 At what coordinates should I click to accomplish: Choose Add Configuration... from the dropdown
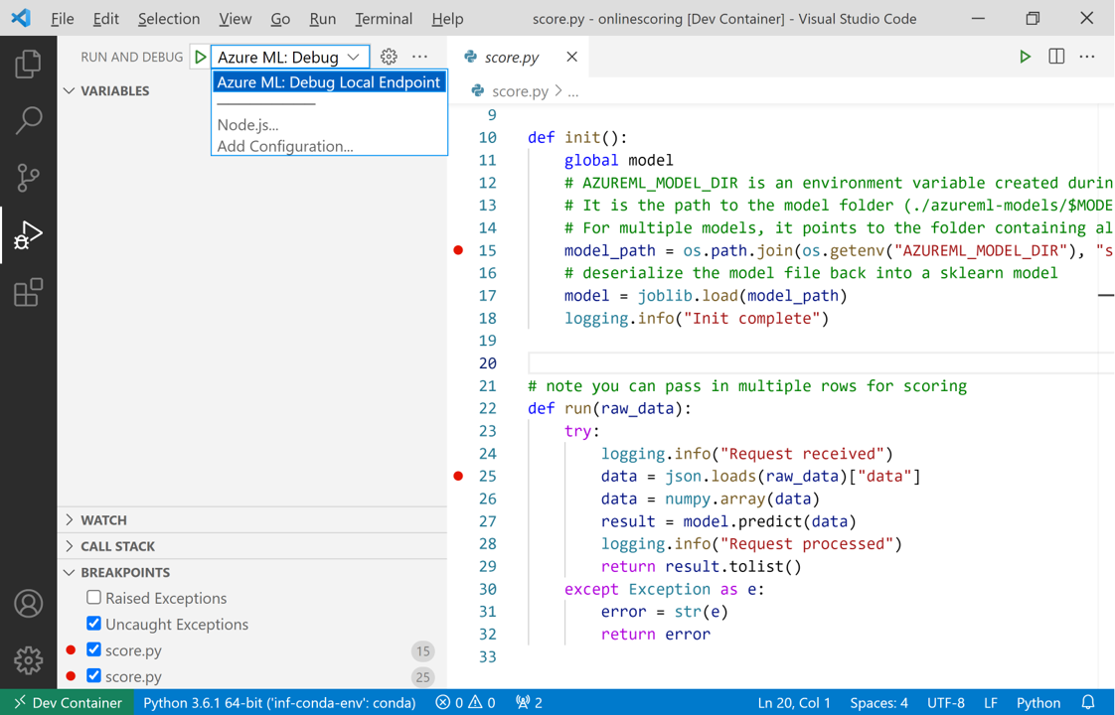coord(285,146)
